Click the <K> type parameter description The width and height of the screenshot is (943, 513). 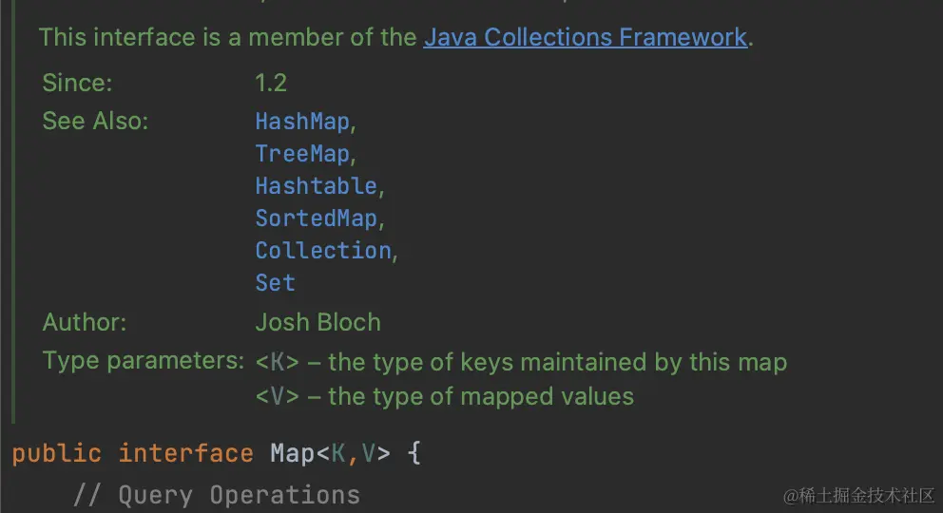521,362
